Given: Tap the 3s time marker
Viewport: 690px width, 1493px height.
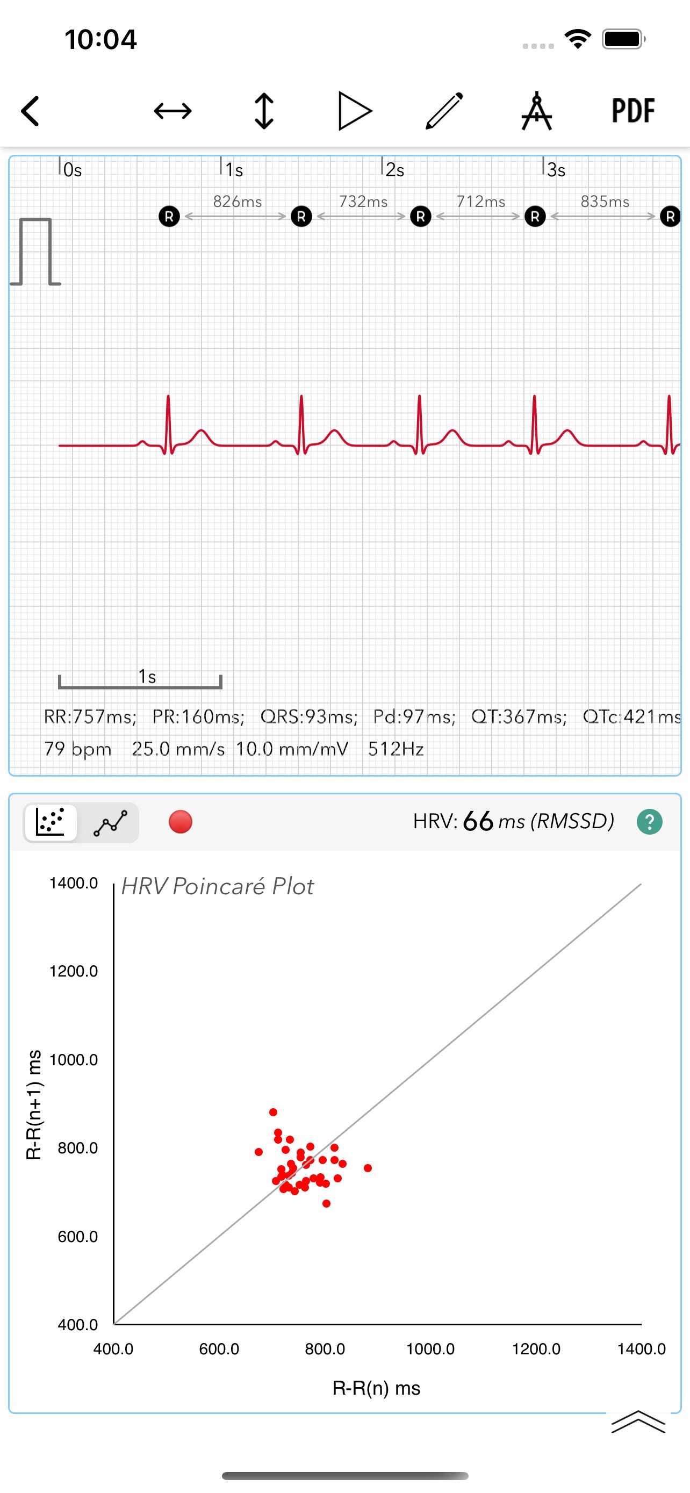Looking at the screenshot, I should [x=555, y=168].
